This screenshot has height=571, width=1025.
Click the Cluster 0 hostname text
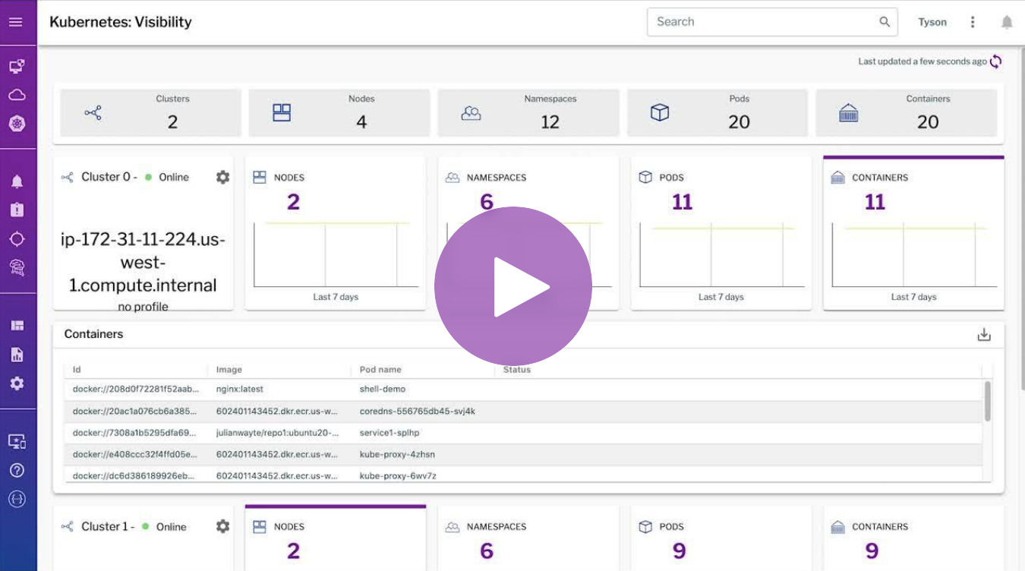pyautogui.click(x=143, y=263)
